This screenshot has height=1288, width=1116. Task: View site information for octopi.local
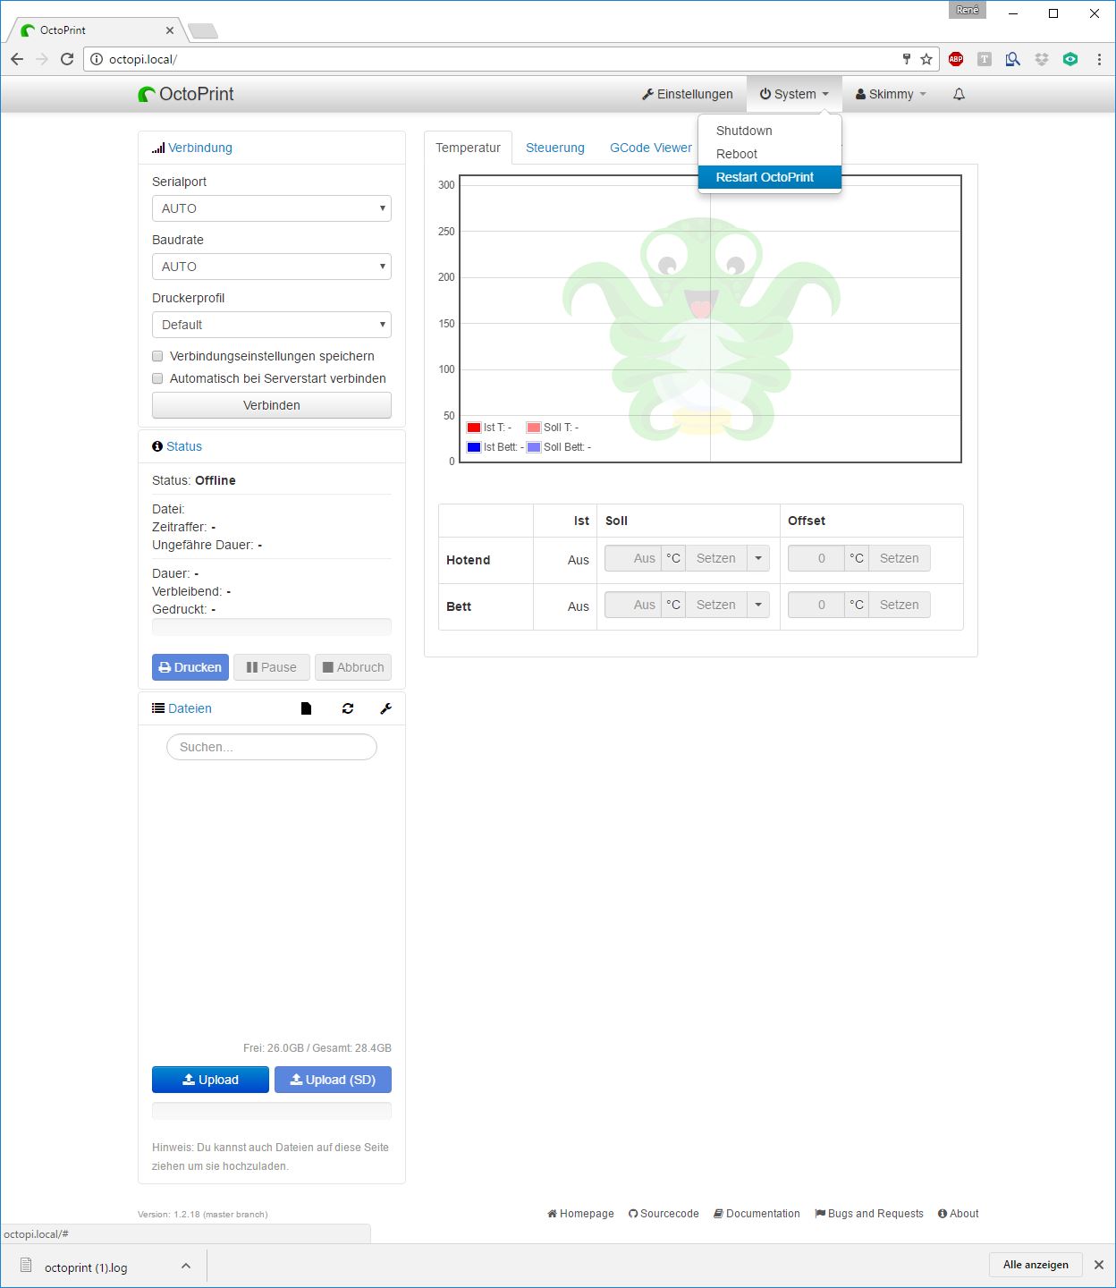(x=97, y=59)
